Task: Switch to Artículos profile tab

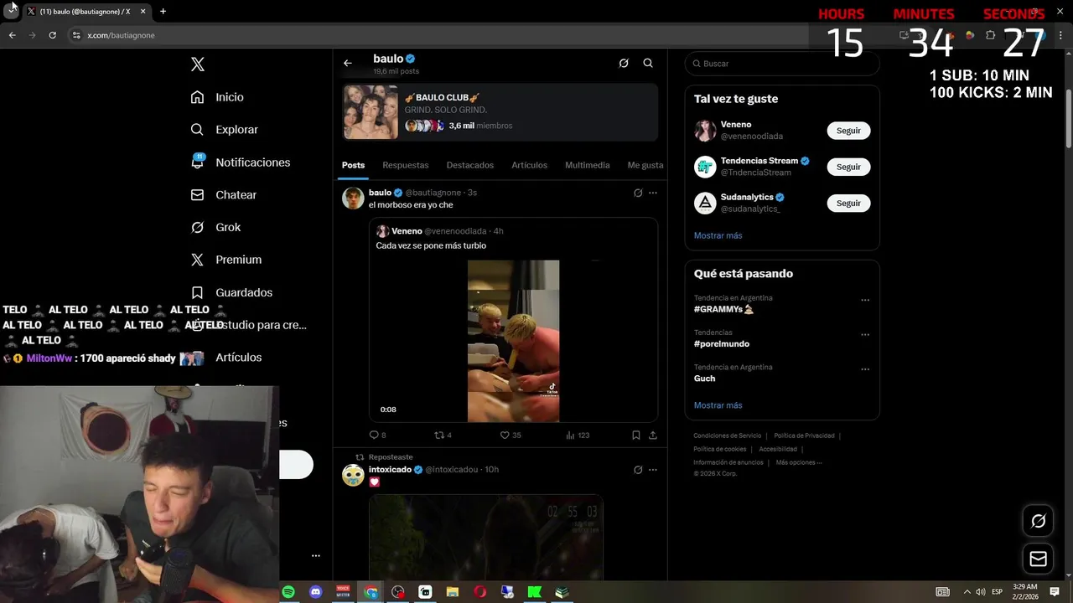Action: click(x=530, y=165)
